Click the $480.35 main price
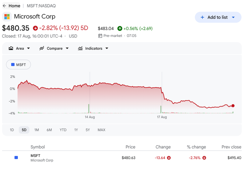The height and width of the screenshot is (169, 246). (16, 28)
